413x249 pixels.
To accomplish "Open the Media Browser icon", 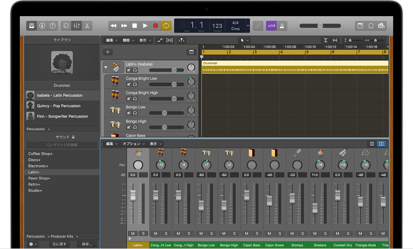I will click(381, 26).
